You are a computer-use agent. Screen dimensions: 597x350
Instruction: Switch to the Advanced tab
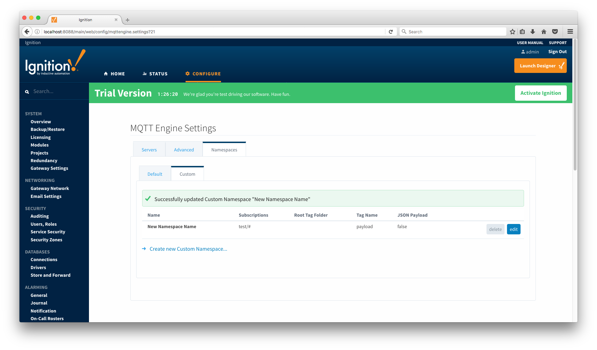[x=184, y=150]
